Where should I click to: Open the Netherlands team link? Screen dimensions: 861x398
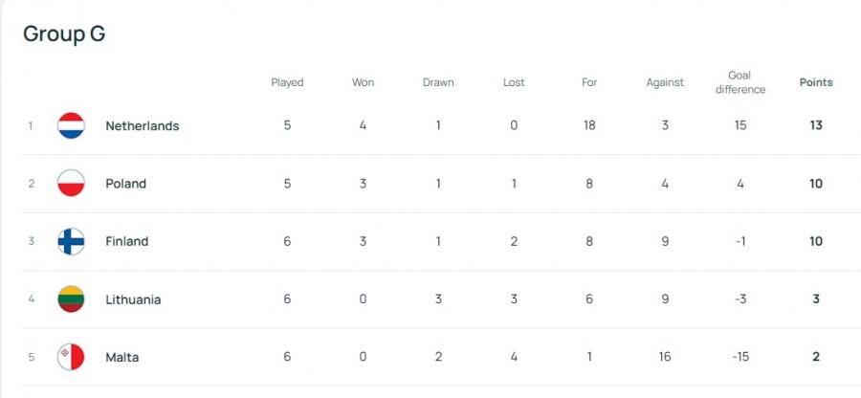(142, 125)
